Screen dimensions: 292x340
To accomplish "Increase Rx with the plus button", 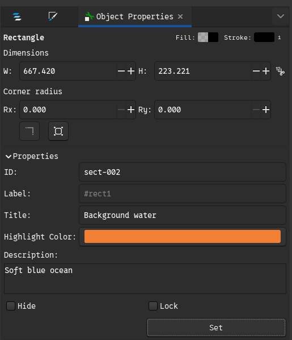I will click(x=131, y=110).
